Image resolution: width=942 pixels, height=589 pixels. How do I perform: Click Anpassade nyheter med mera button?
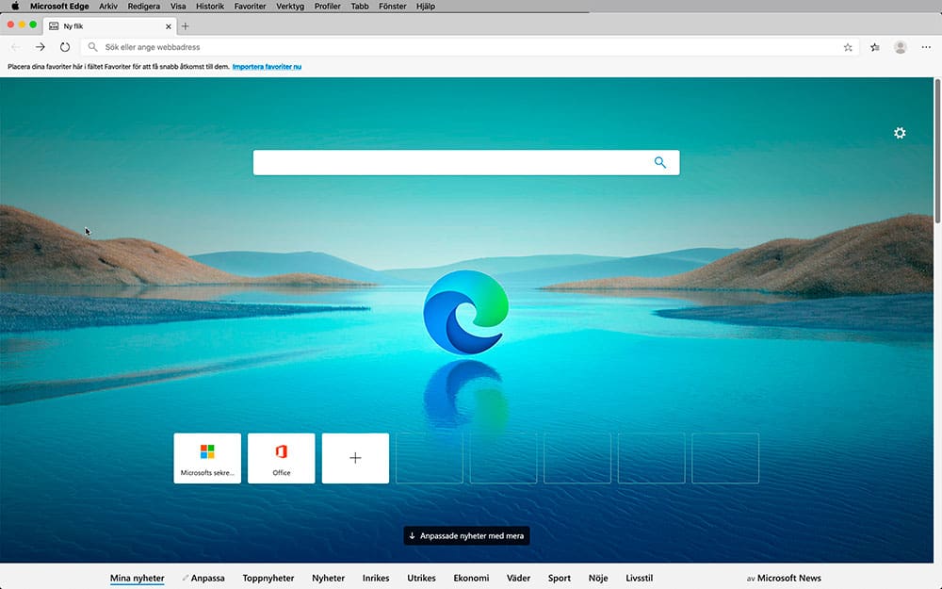click(466, 535)
